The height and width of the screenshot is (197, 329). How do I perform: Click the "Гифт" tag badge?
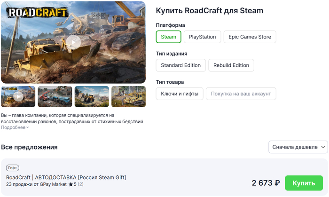13,168
